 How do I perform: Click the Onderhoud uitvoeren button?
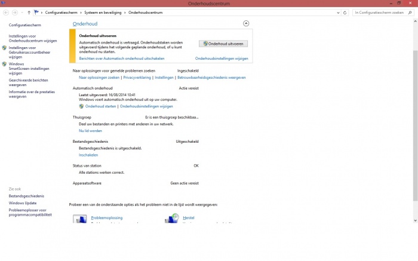[223, 44]
